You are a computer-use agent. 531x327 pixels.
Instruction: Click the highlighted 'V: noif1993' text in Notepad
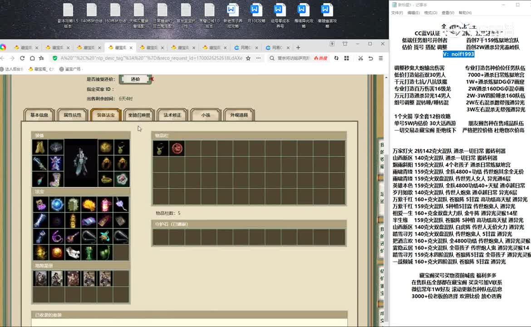coord(458,54)
